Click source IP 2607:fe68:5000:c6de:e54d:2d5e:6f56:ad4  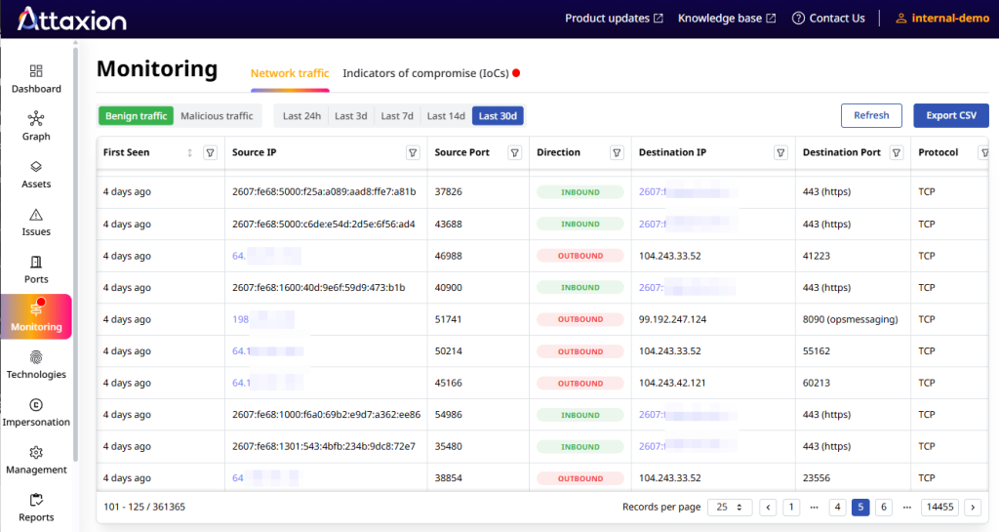pyautogui.click(x=324, y=225)
